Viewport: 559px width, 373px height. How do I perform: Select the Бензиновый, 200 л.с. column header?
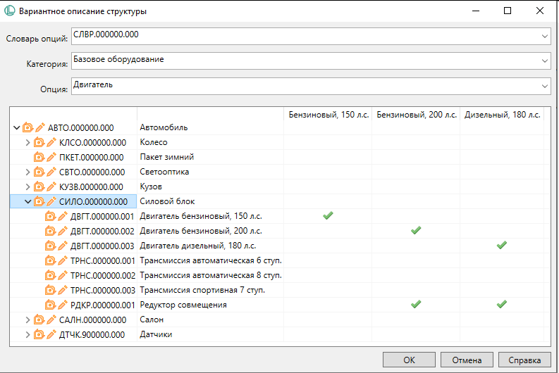[416, 114]
